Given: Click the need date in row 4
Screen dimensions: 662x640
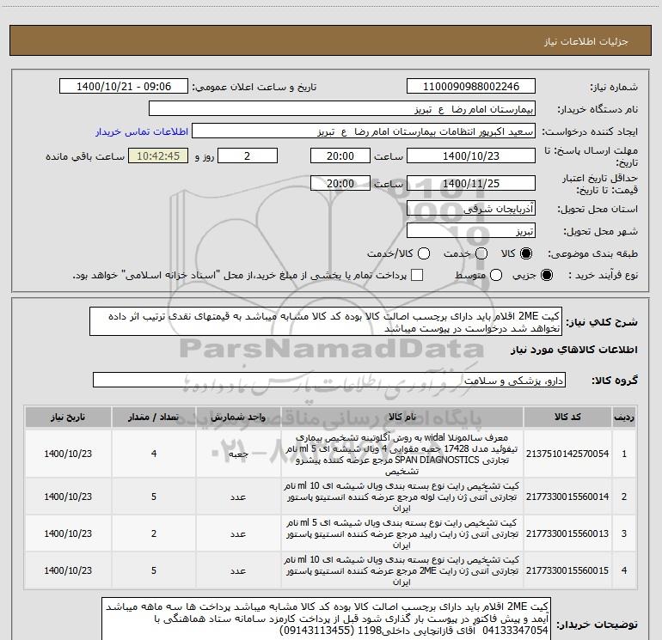Looking at the screenshot, I should [x=68, y=570].
